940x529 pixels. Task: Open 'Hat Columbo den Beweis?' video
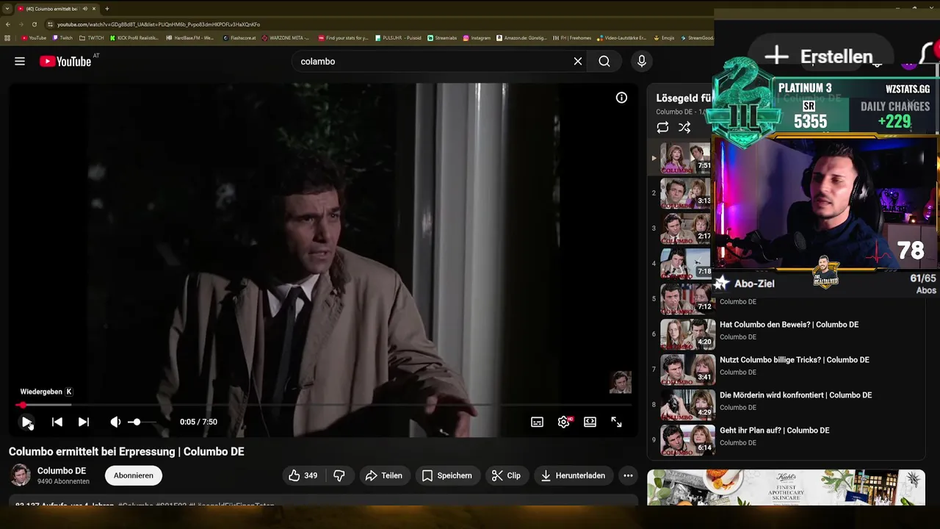[789, 325]
